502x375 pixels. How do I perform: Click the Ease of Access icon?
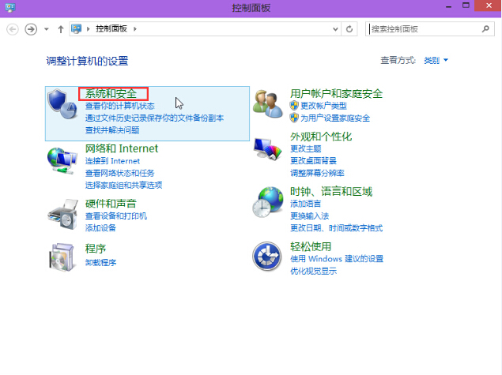[268, 257]
